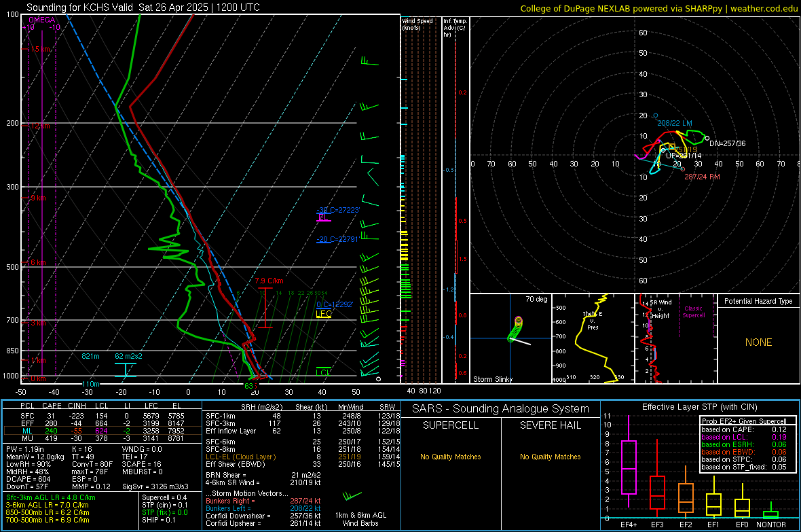Click the '208/22 LM' hodograph marker label
This screenshot has width=801, height=532.
pos(674,123)
